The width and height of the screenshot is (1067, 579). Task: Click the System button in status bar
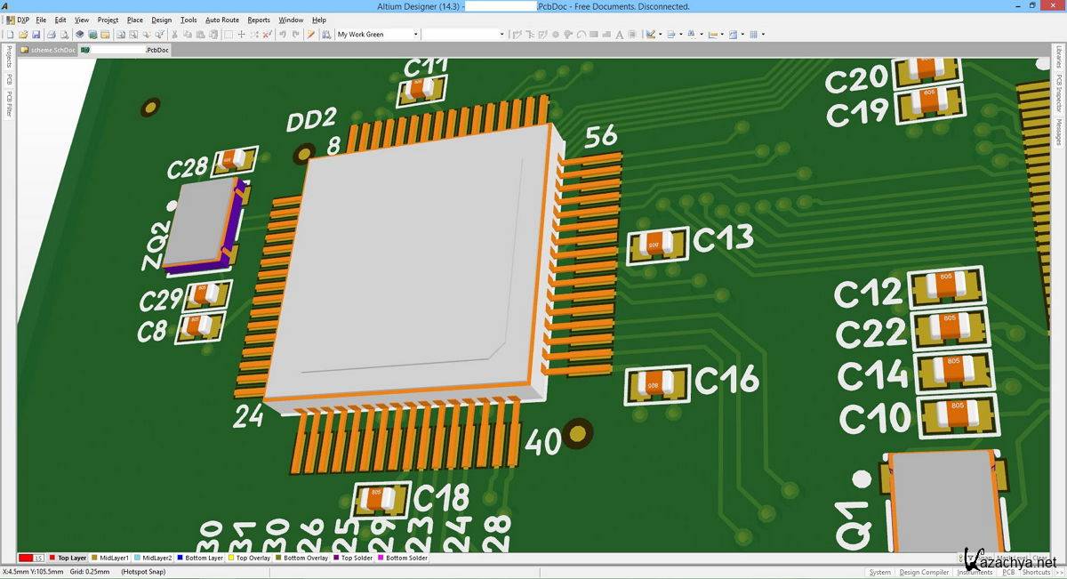pyautogui.click(x=879, y=572)
